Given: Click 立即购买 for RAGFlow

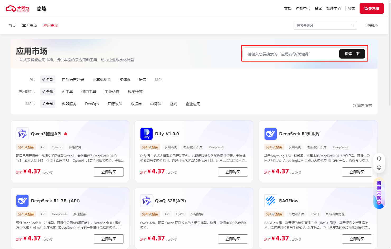Looking at the screenshot, I should point(357,239).
